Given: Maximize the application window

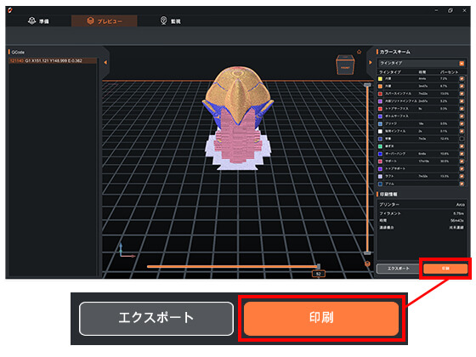Looking at the screenshot, I should point(450,10).
